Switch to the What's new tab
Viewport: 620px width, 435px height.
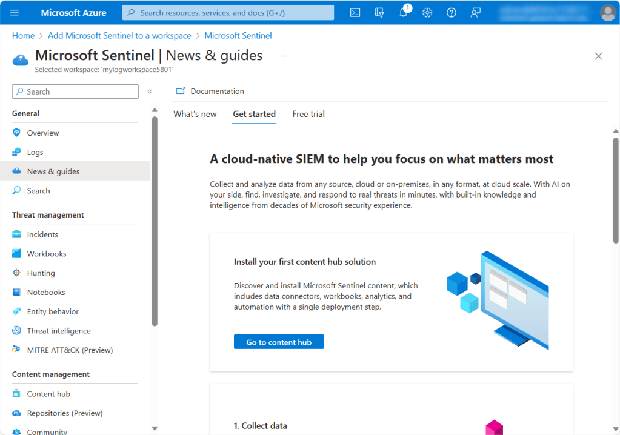(x=195, y=114)
